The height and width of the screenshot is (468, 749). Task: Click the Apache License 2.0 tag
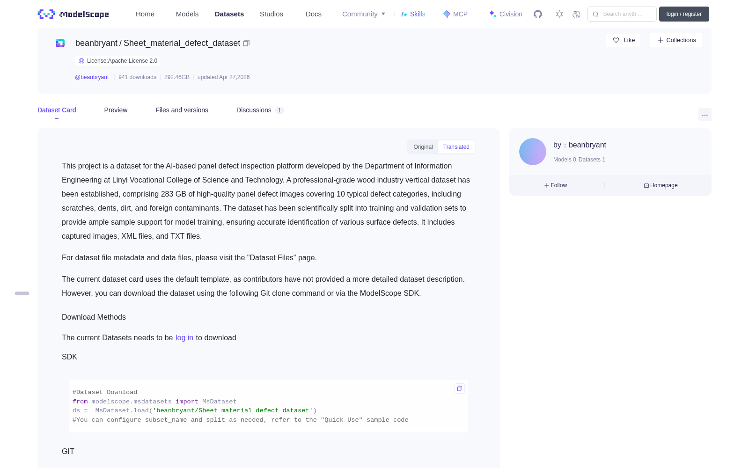tap(117, 61)
